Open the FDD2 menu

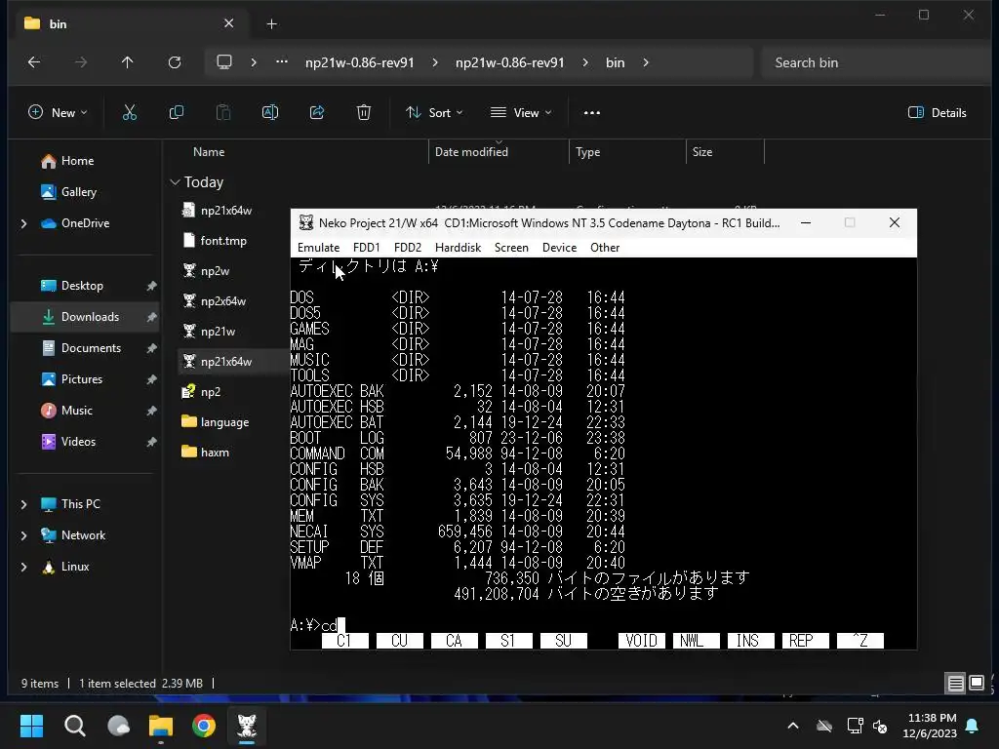(408, 248)
